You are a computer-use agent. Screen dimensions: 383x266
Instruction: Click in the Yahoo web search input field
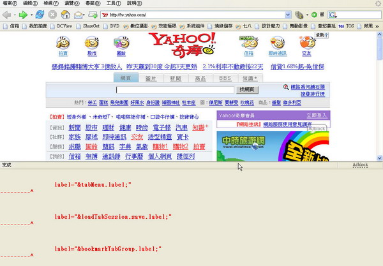click(x=175, y=90)
